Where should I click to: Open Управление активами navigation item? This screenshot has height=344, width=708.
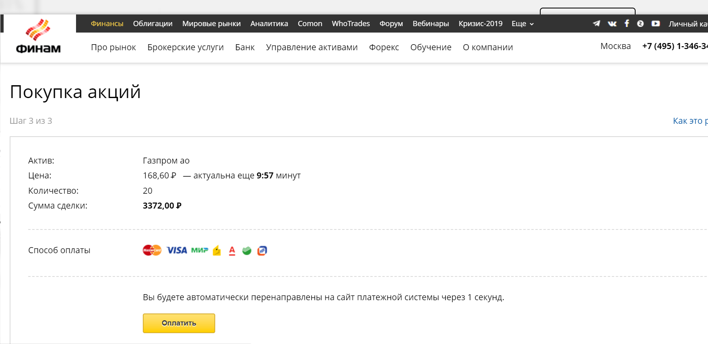[x=312, y=47]
